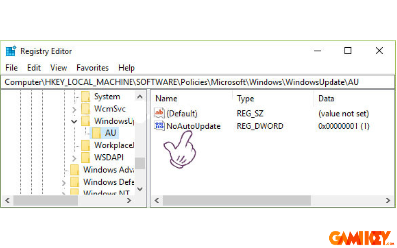Viewport: 397px width, 248px height.
Task: Select the System key label
Action: [x=107, y=96]
